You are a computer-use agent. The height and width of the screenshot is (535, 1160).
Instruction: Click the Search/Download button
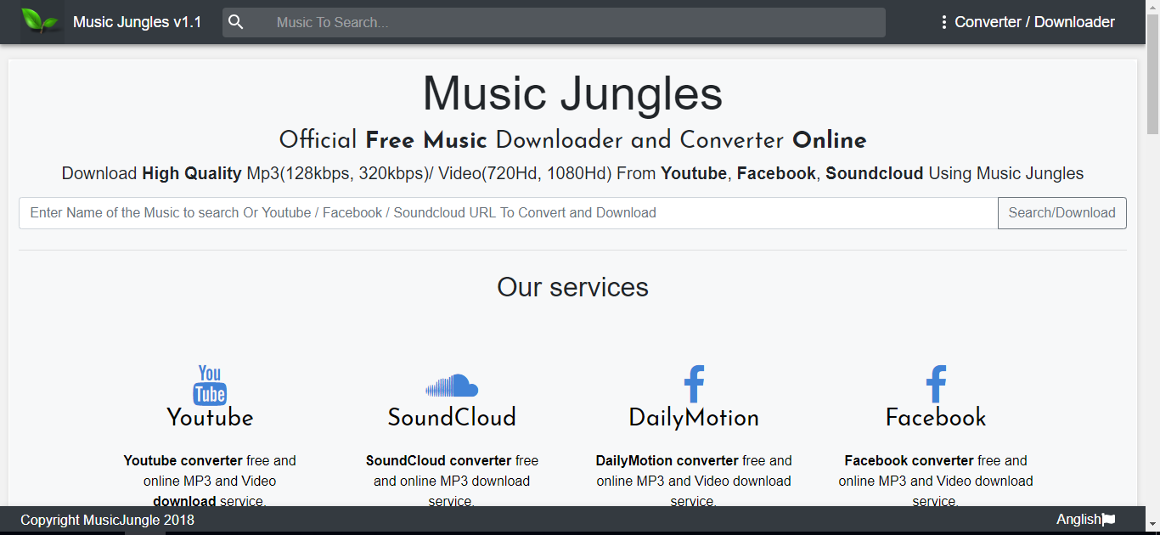(x=1061, y=213)
